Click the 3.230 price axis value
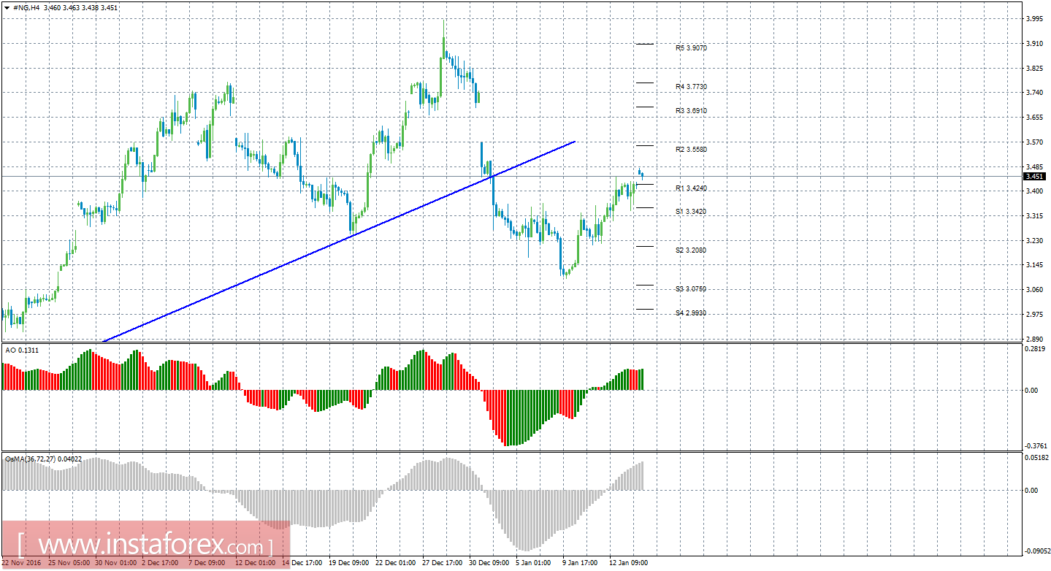Viewport: 1051px width, 571px height. (x=1033, y=241)
